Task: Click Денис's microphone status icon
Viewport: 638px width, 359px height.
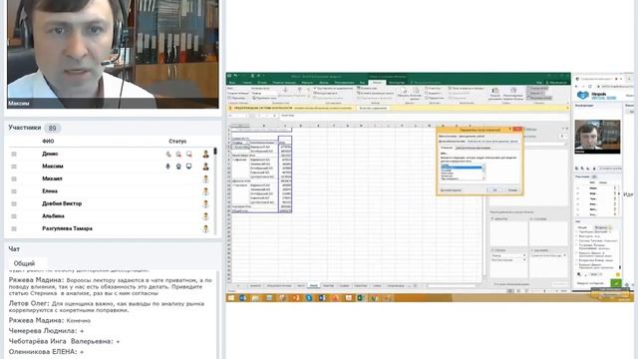Action: point(168,154)
